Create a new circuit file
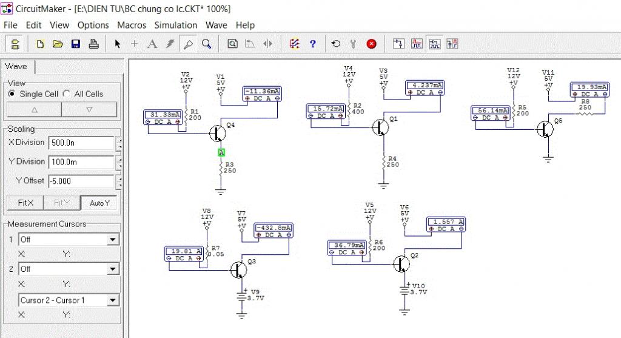Image resolution: width=621 pixels, height=338 pixels. [x=40, y=44]
